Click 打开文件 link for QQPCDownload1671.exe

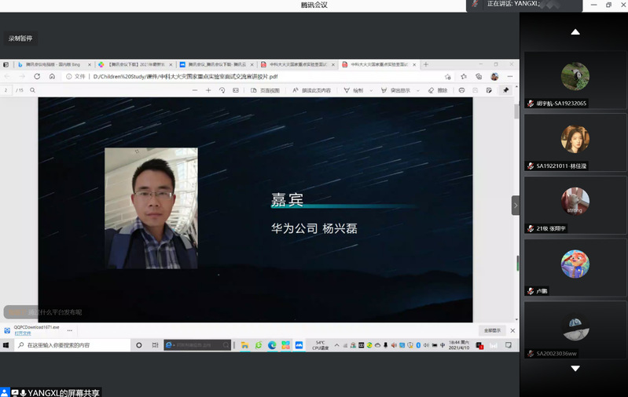[23, 333]
